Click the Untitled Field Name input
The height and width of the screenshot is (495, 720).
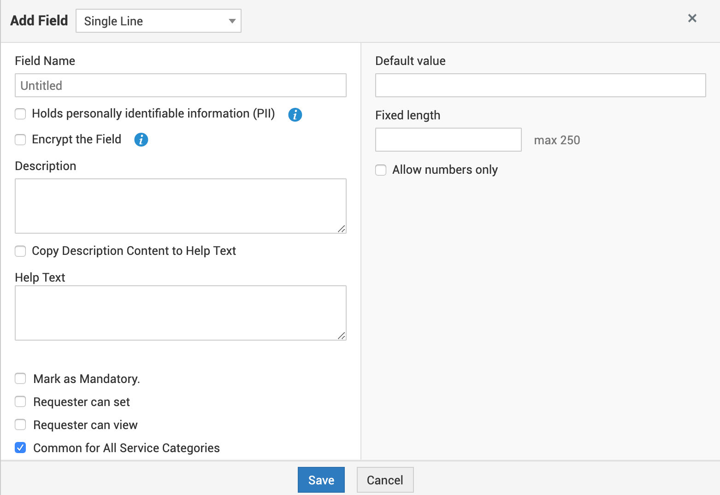pos(180,85)
